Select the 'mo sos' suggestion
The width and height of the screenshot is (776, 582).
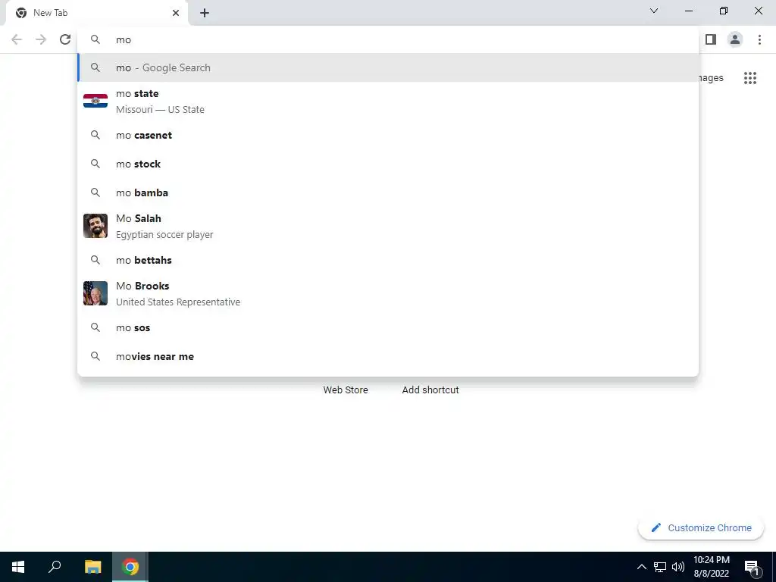point(388,327)
